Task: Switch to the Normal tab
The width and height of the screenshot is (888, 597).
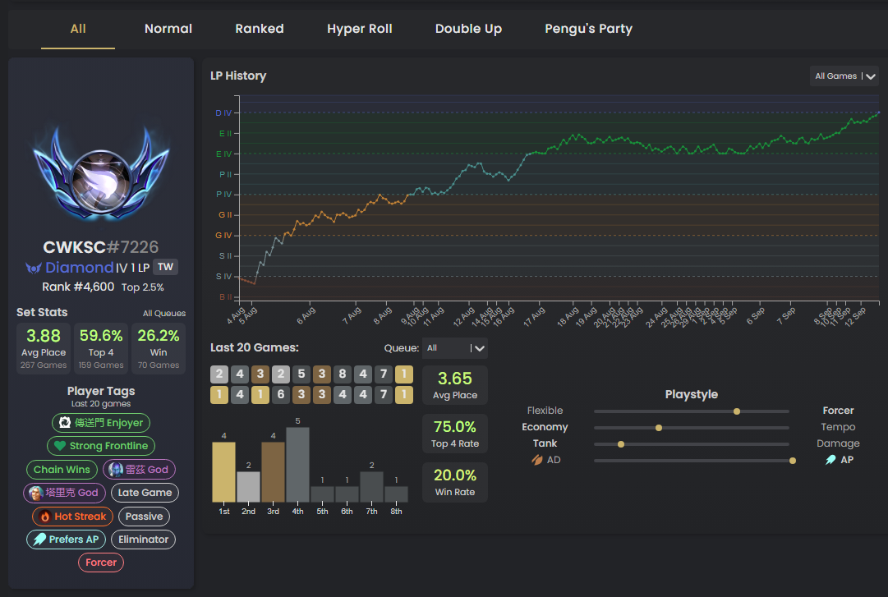Action: pos(168,29)
